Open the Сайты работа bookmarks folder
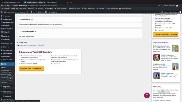Viewport: 182px width, 102px height. click(21, 9)
